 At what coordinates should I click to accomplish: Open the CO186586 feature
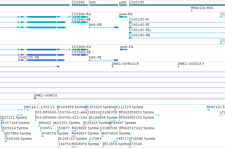109,128
